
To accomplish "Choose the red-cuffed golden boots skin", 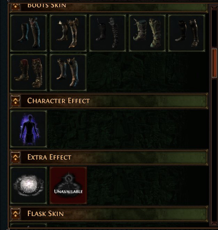I will coord(29,73).
